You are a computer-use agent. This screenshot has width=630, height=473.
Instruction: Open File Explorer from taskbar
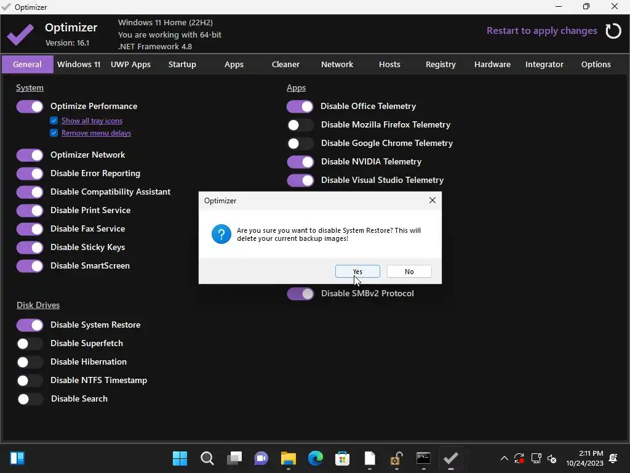(x=289, y=458)
